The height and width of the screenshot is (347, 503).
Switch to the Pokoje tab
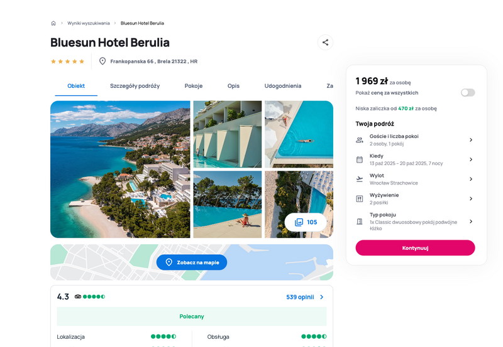pos(194,86)
